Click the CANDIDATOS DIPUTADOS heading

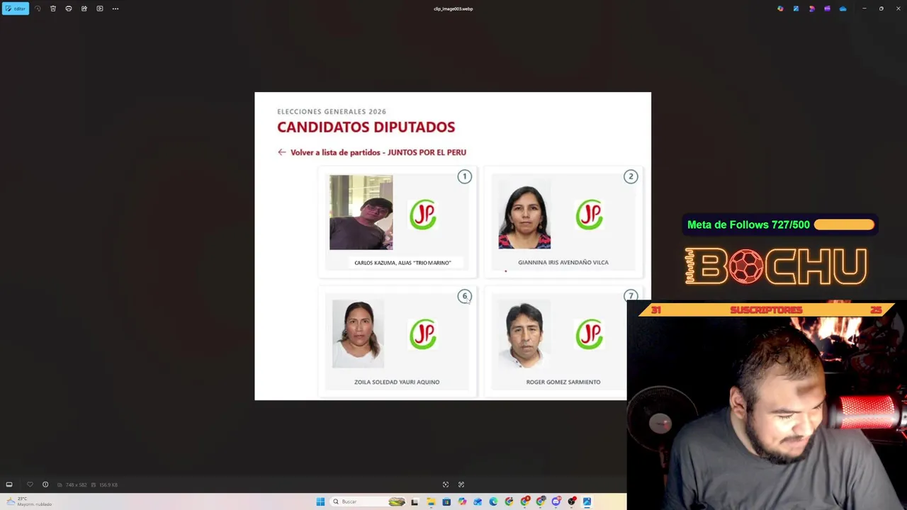point(366,127)
